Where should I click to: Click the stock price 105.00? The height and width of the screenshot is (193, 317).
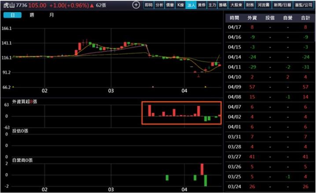click(x=37, y=5)
